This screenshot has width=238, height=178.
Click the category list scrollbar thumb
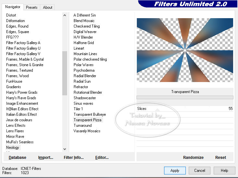click(x=65, y=73)
